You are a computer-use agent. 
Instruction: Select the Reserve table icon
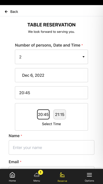pos(62,175)
